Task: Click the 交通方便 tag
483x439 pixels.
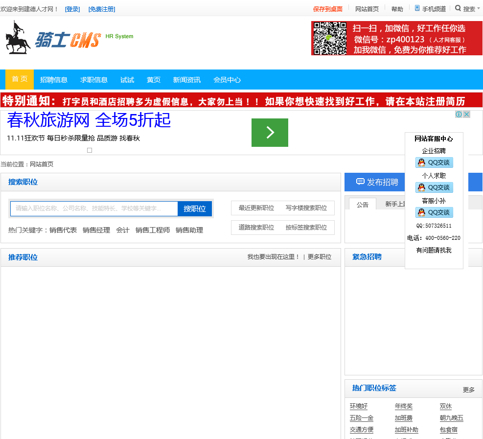Action: click(362, 429)
